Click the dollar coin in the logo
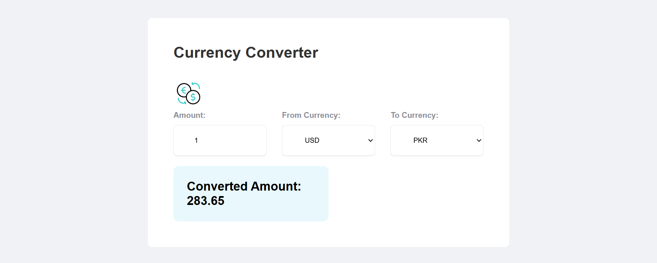The height and width of the screenshot is (263, 657). tap(193, 97)
